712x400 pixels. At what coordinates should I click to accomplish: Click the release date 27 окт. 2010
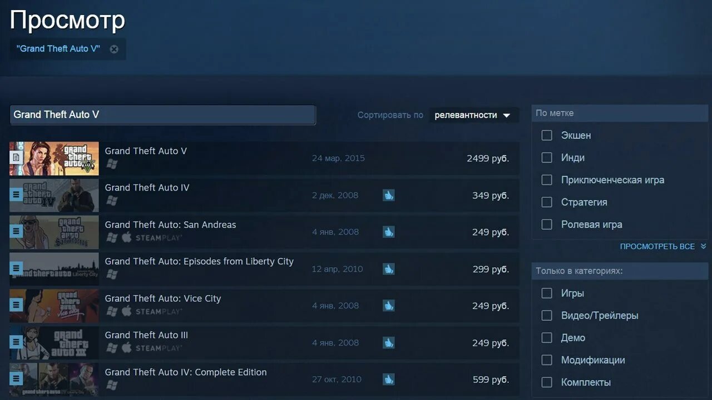(x=337, y=379)
